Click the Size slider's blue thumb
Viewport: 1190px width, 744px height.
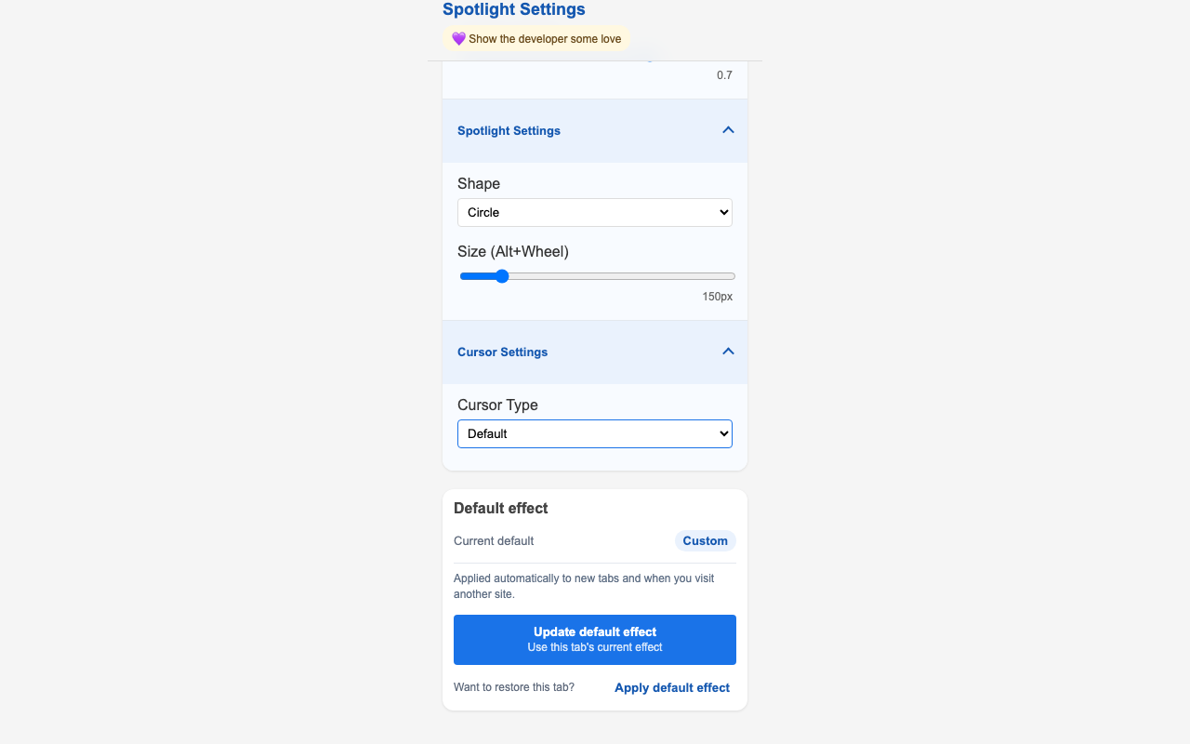[502, 276]
